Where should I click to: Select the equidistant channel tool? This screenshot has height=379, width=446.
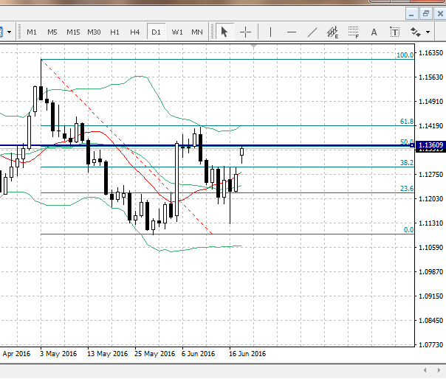pos(332,32)
